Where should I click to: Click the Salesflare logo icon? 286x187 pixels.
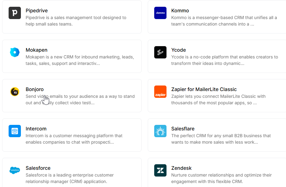pos(160,131)
